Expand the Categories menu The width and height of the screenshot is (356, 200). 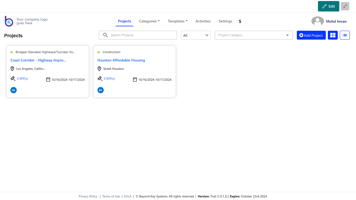(149, 21)
